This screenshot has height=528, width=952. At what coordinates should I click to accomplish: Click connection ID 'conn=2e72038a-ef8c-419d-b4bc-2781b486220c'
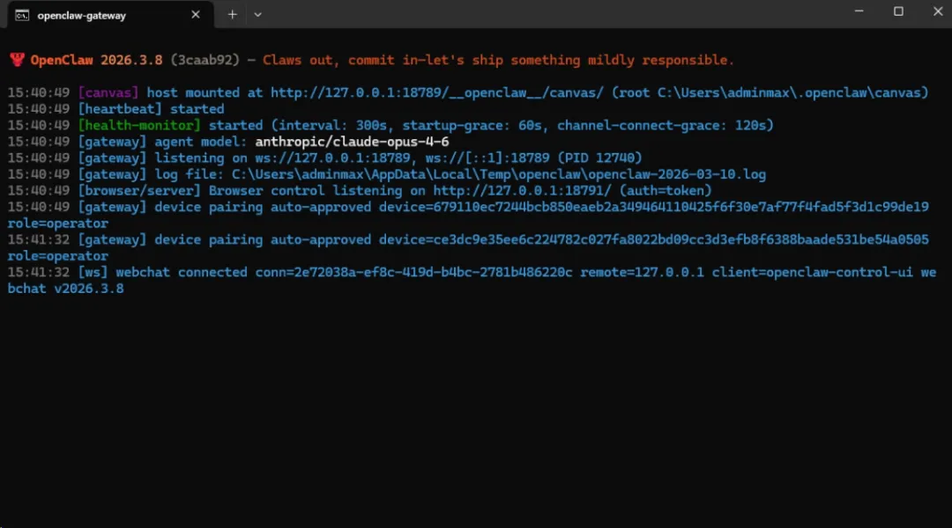coord(413,273)
